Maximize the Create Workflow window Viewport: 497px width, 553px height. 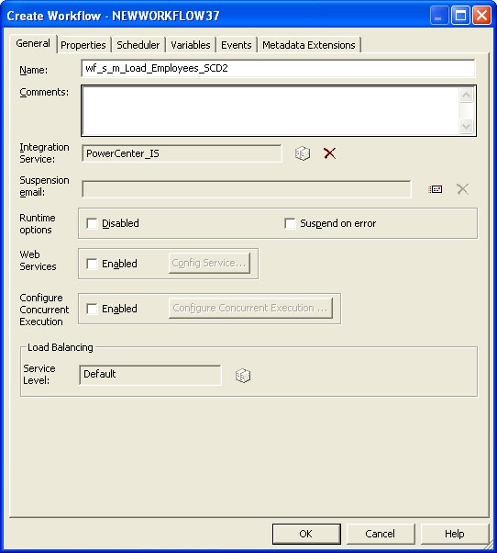coord(460,16)
